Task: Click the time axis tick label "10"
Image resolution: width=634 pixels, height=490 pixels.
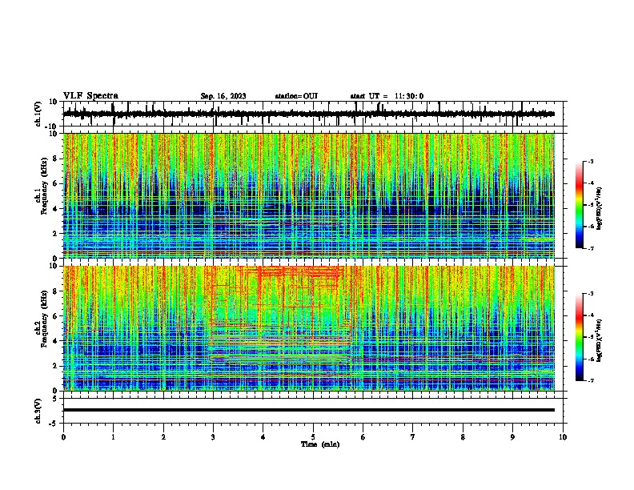Action: (563, 437)
